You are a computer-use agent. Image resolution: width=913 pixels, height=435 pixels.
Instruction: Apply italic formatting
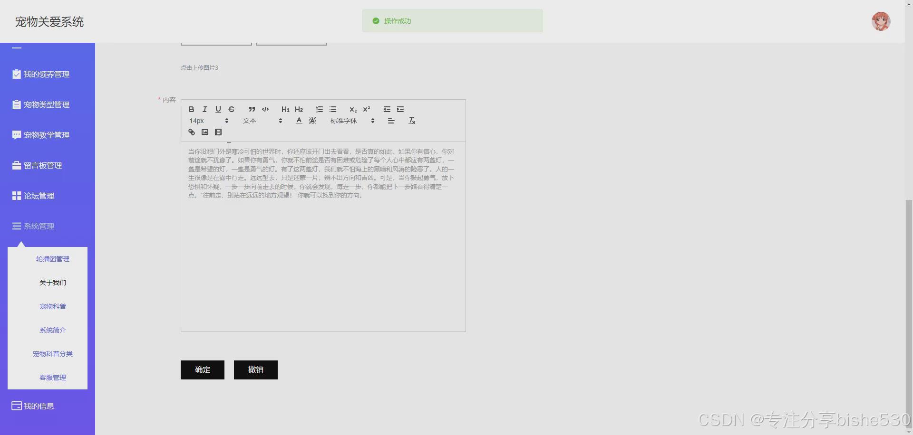point(204,109)
